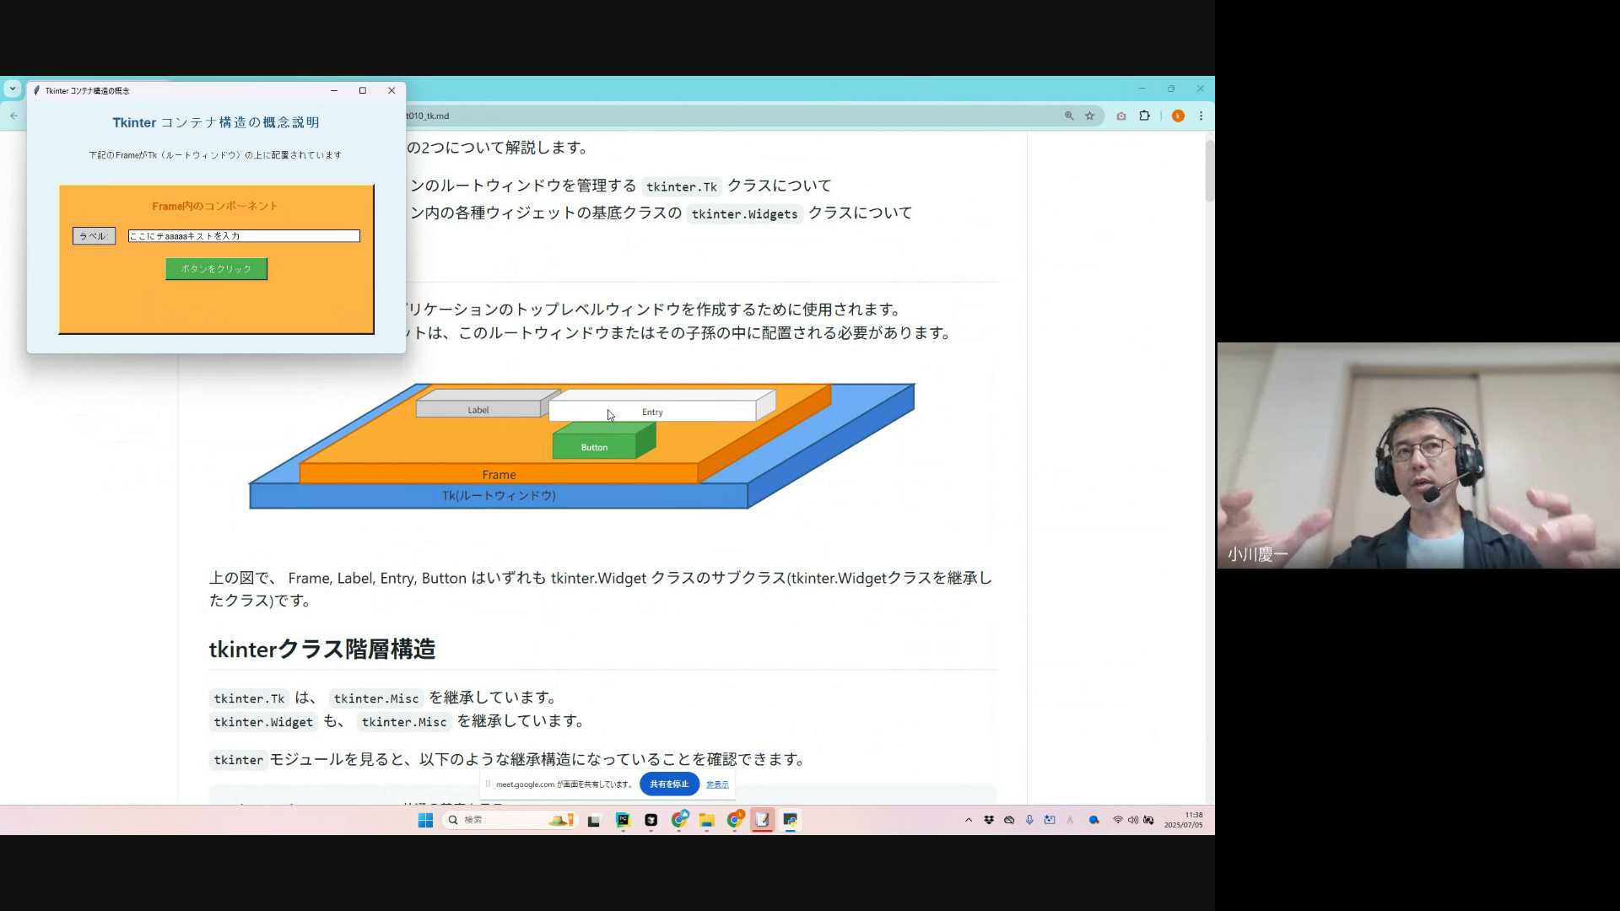Open the Chrome extensions puzzle icon

(x=1144, y=116)
